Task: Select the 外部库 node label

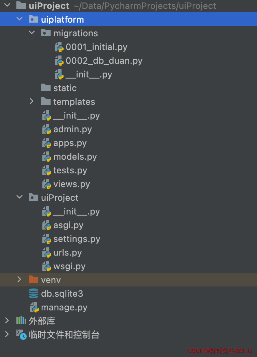Action: pos(42,321)
